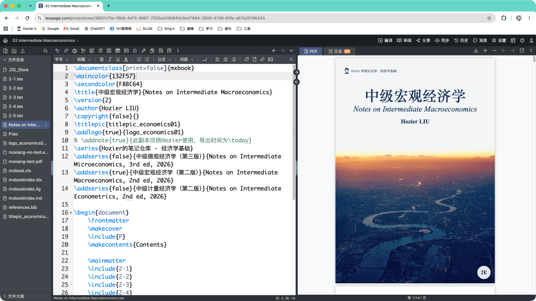Viewport: 536px width, 301px height.
Task: Click the upload file icon in sidebar
Action: [23, 51]
